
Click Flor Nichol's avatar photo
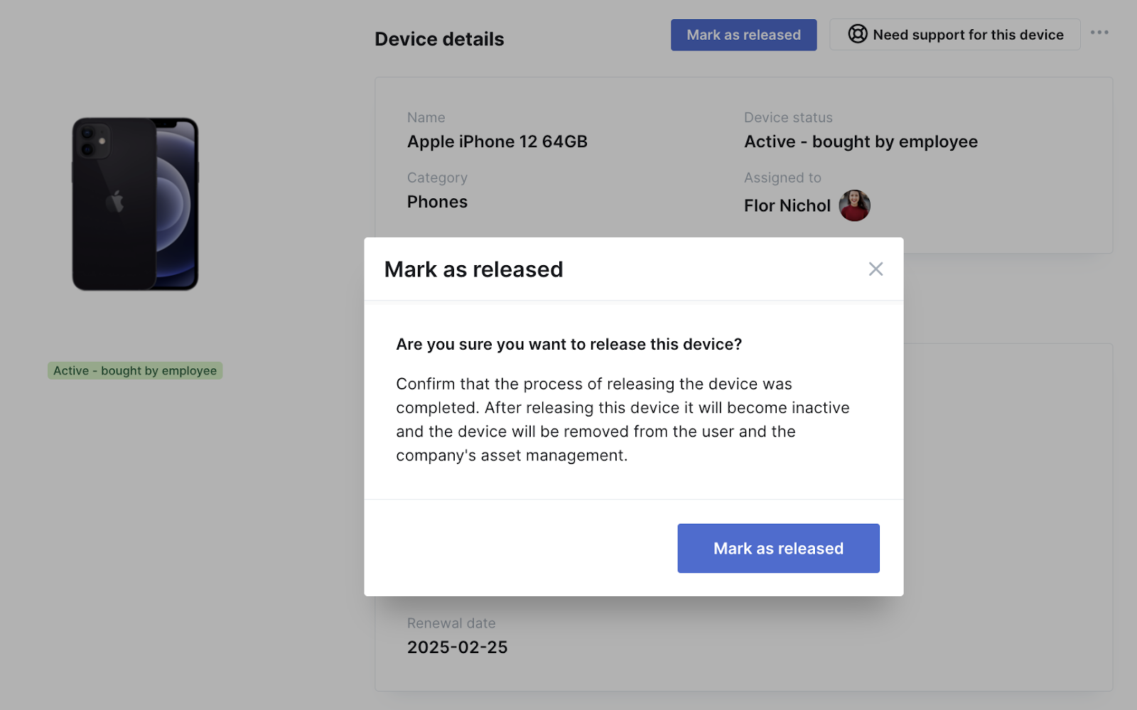[854, 205]
